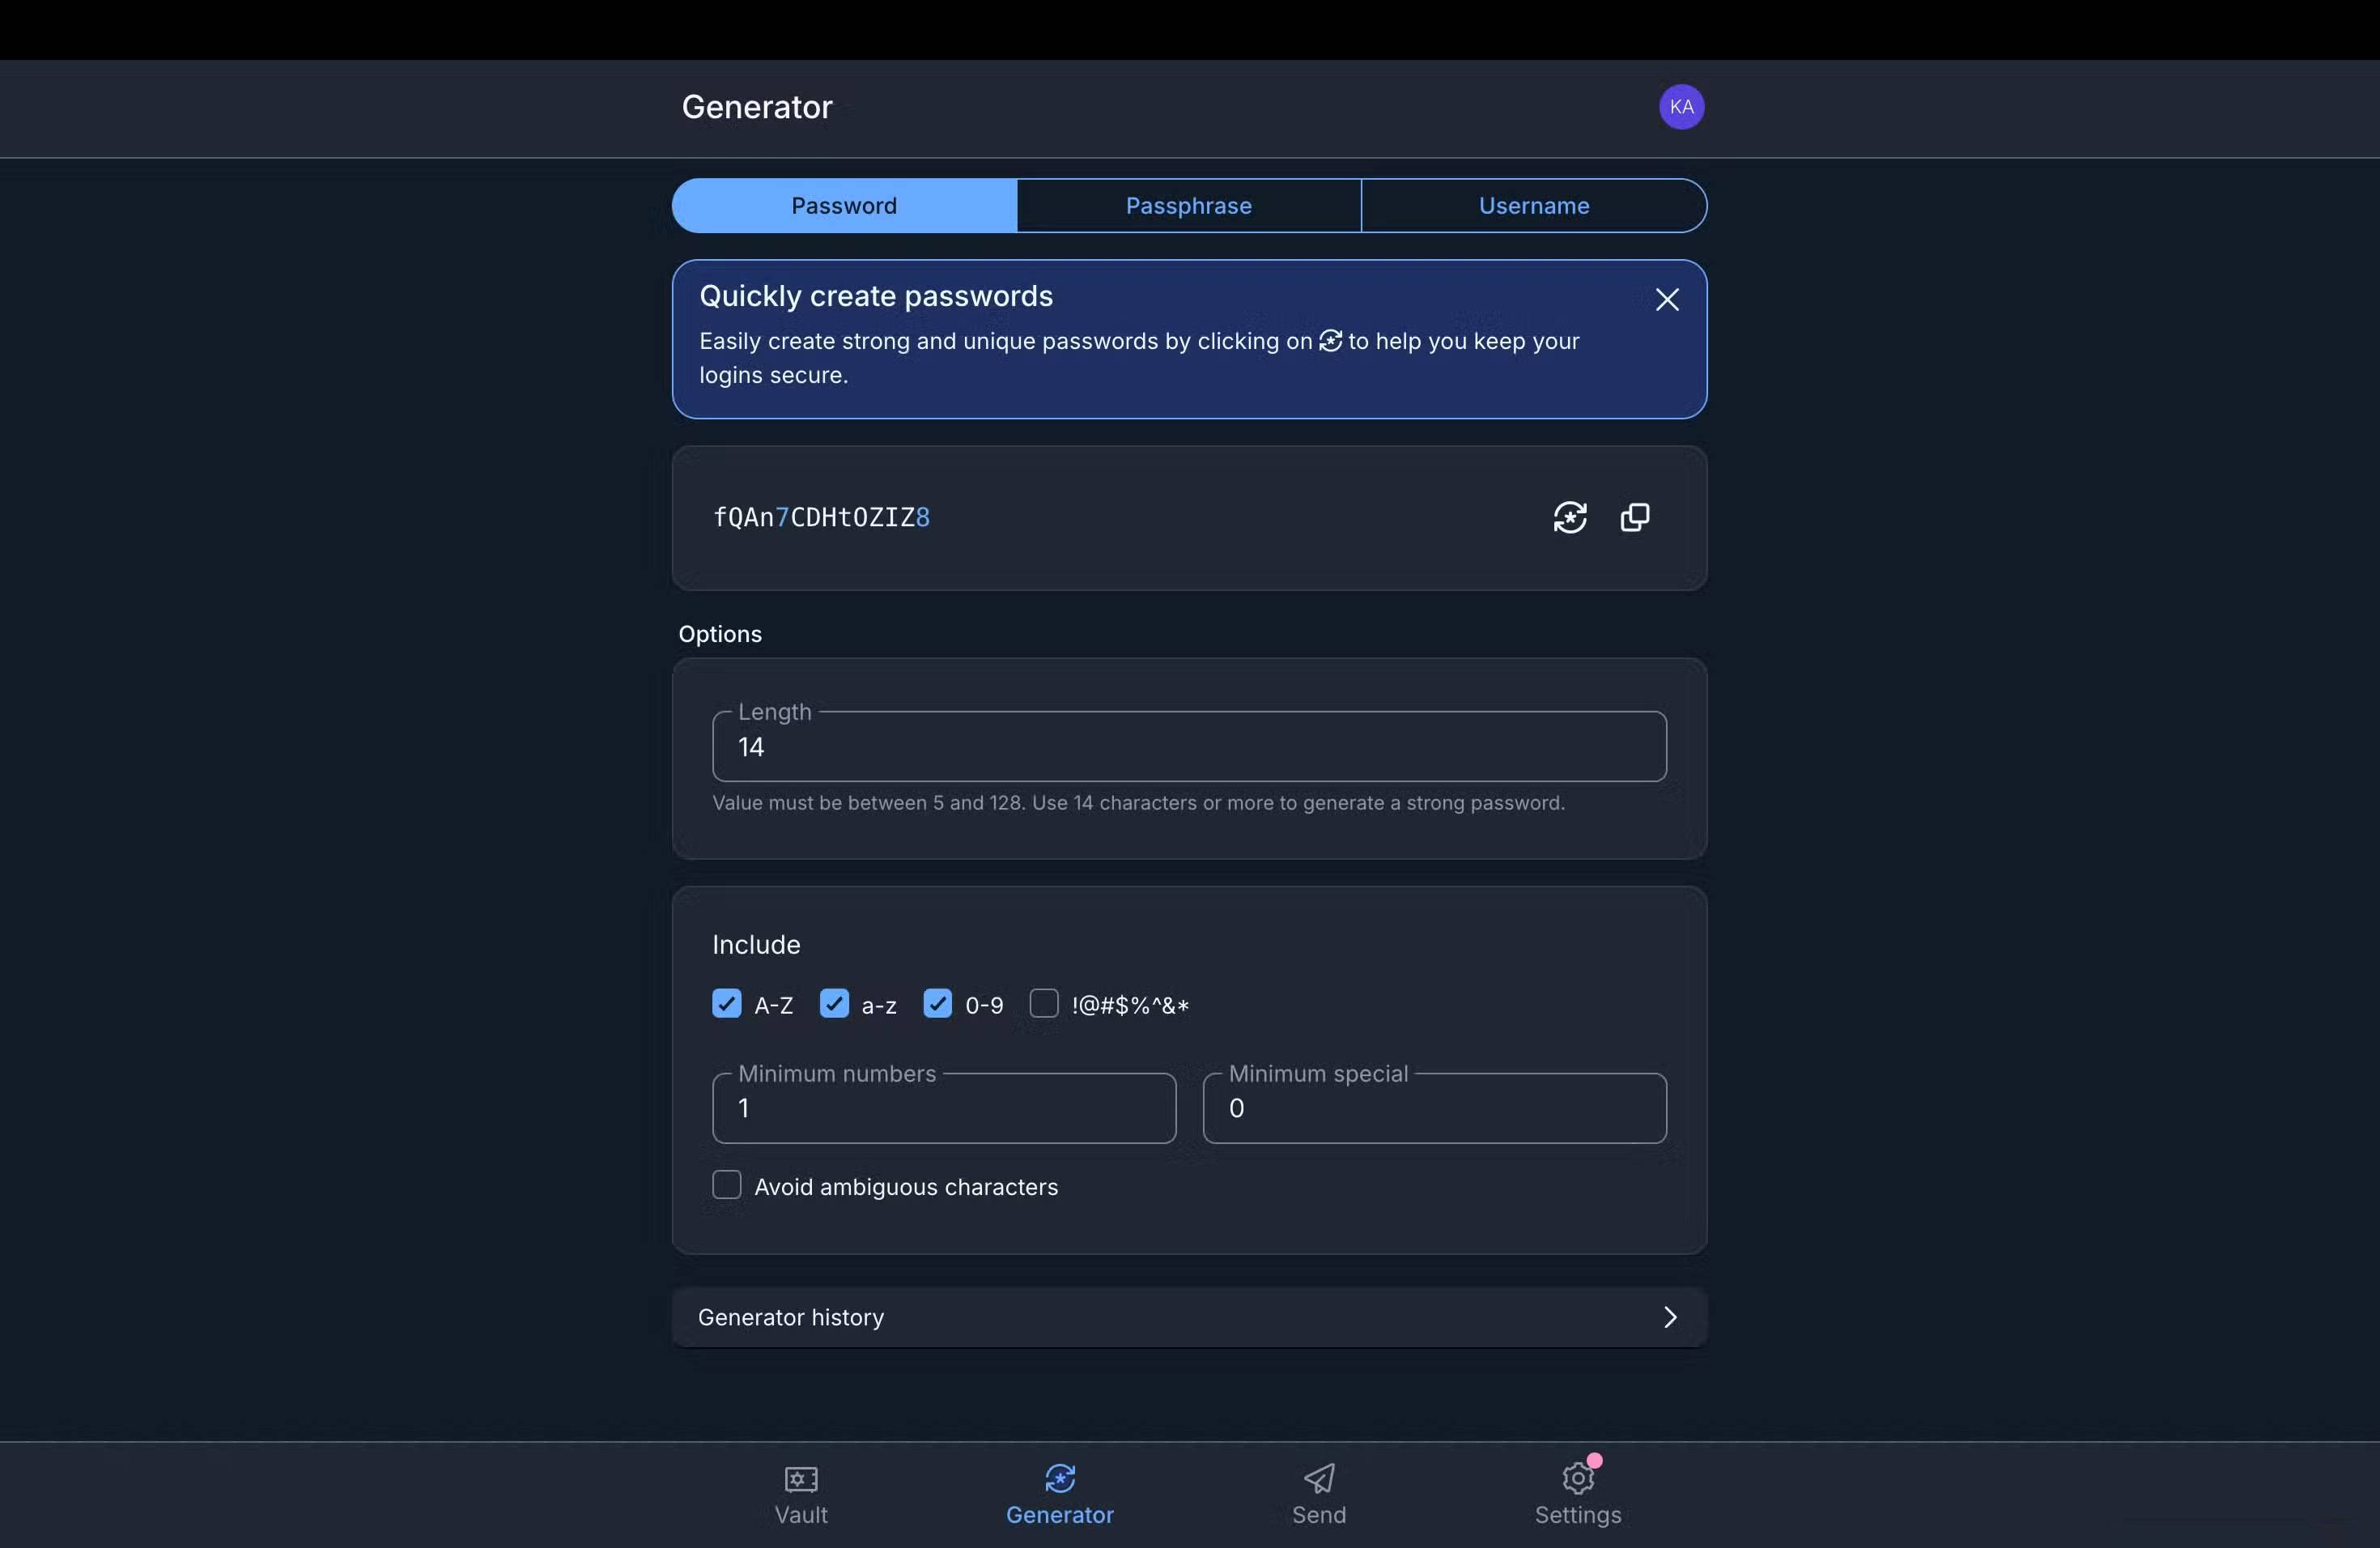Copy the generated password
2380x1548 pixels.
click(1634, 517)
